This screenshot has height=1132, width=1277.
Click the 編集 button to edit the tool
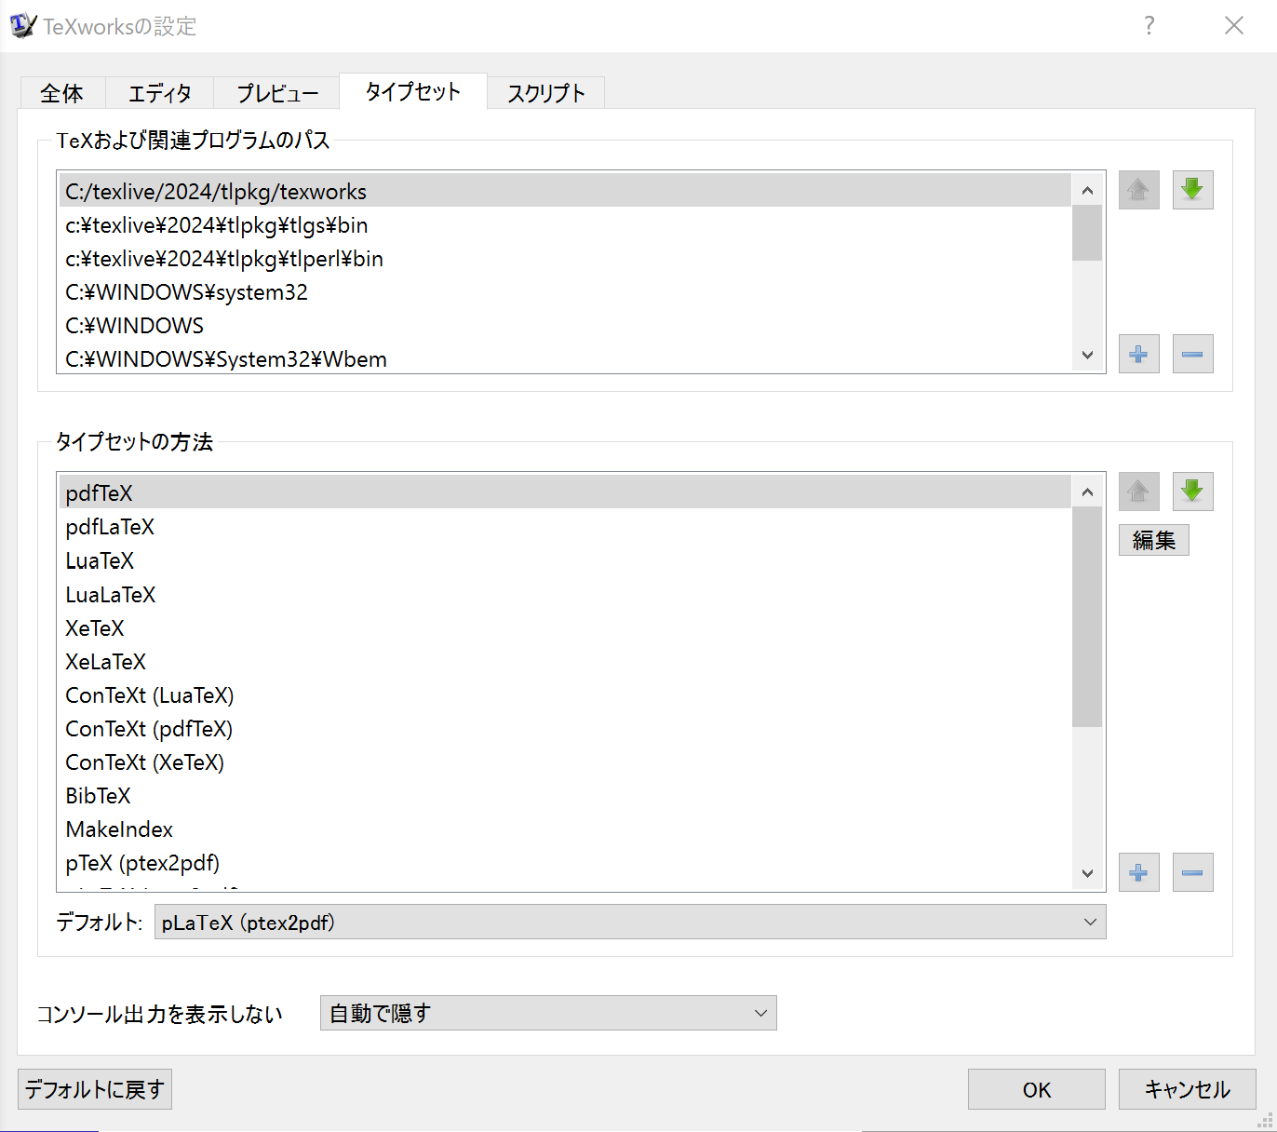(x=1153, y=540)
